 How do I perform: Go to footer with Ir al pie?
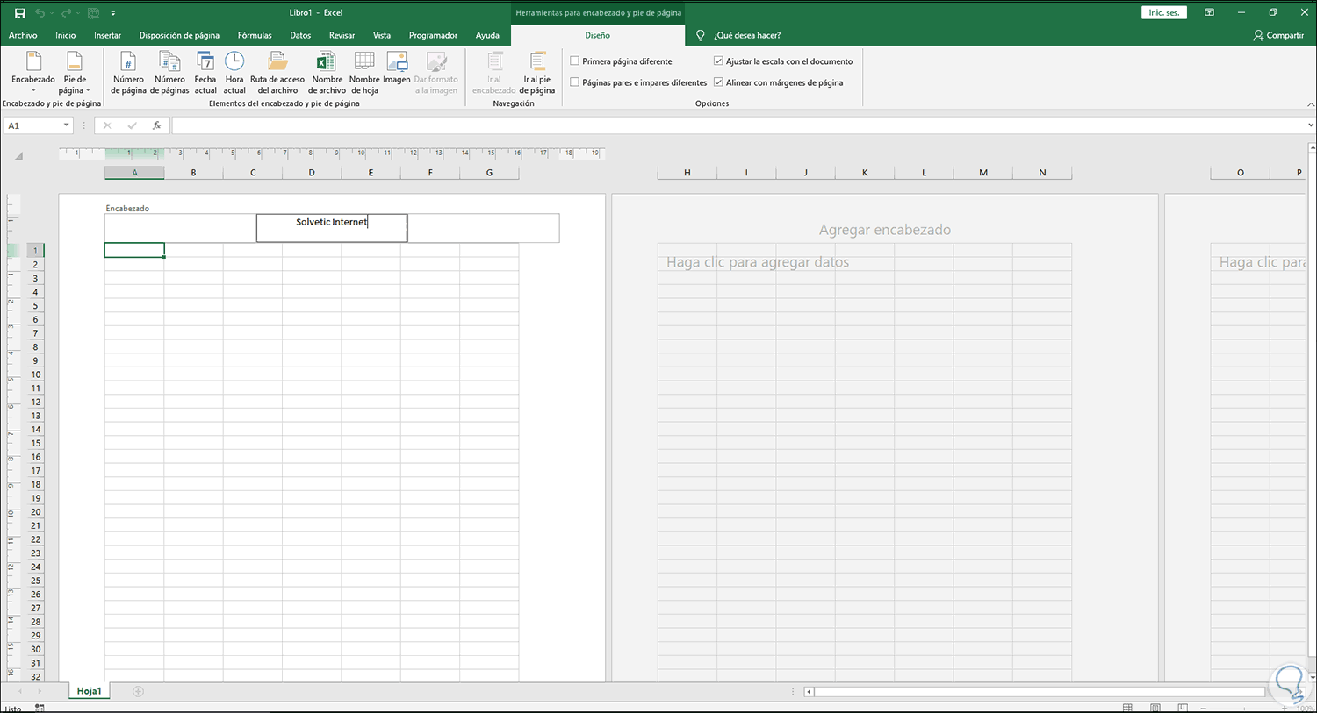tap(537, 72)
